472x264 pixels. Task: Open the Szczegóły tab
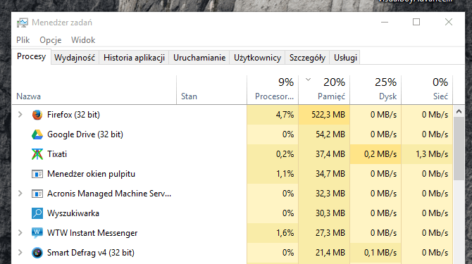pos(307,58)
